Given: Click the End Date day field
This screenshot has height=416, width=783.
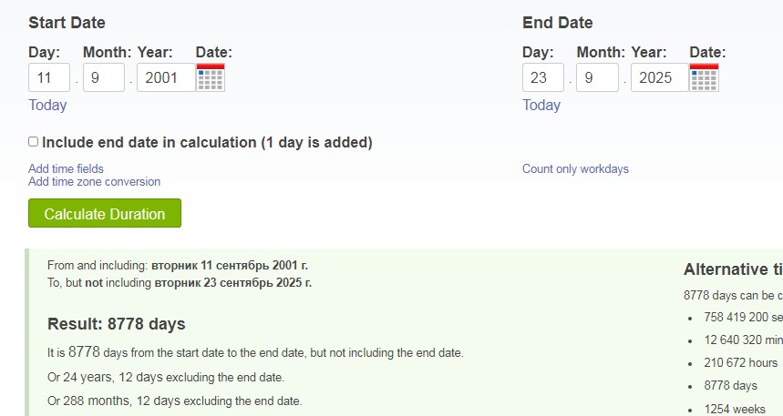Looking at the screenshot, I should coord(543,77).
